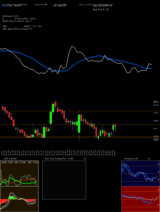
Task: Click the '270.66' price axis label
Action: (x=156, y=121)
